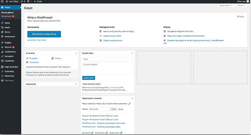This screenshot has height=135, width=251.
Task: Open WordPress 4.9.3 release news link
Action: point(101,127)
